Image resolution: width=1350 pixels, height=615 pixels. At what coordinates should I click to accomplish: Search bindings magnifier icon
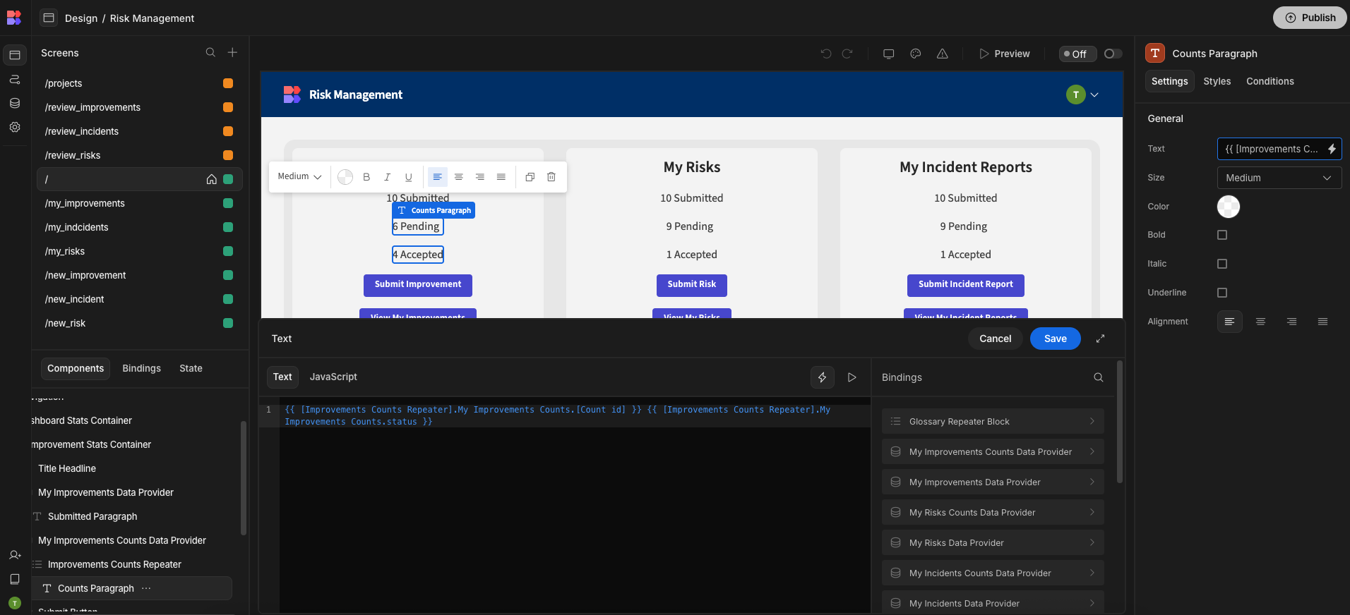click(x=1099, y=377)
